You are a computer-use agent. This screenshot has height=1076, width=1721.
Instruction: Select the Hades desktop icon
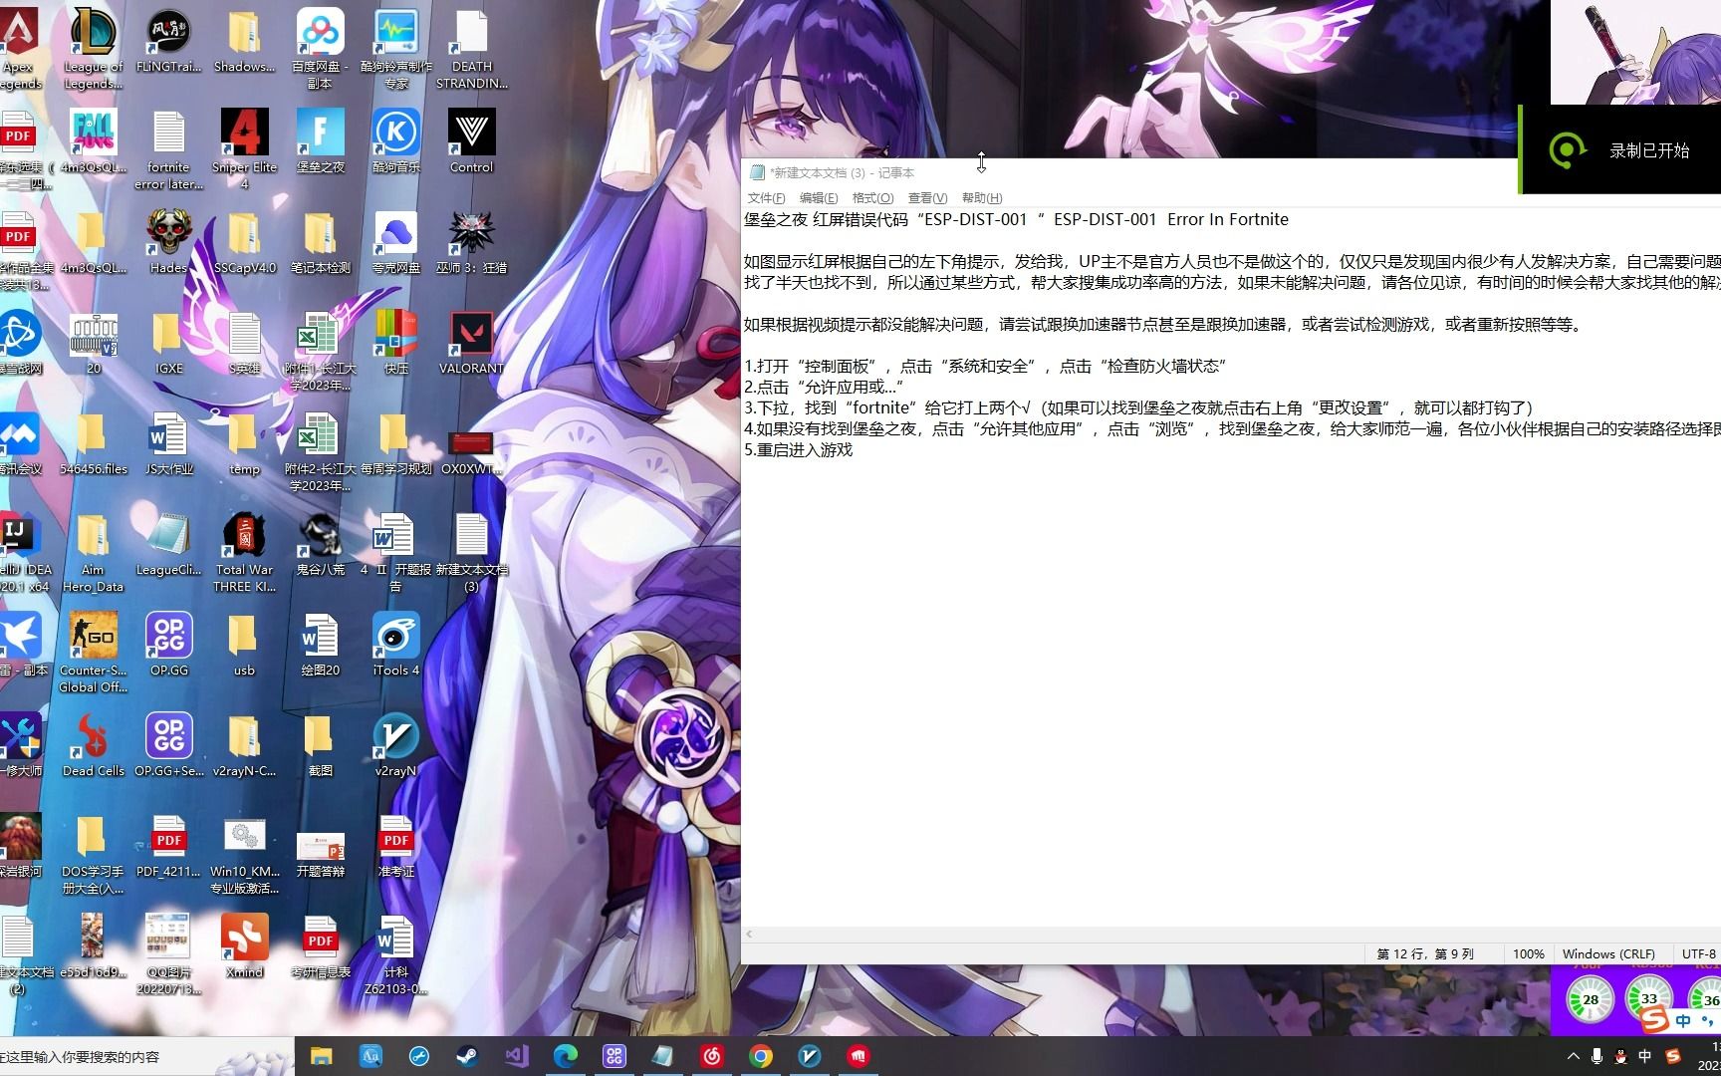click(168, 242)
